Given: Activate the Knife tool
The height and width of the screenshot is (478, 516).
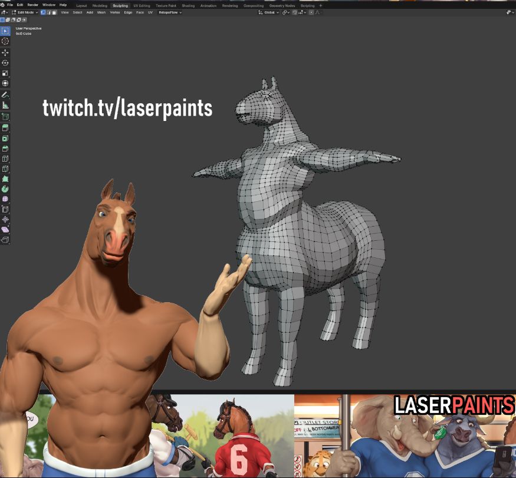Looking at the screenshot, I should 5,169.
